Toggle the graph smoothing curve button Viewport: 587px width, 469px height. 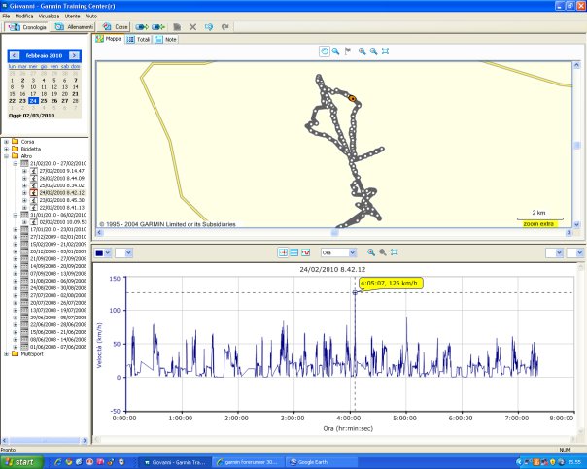click(306, 252)
